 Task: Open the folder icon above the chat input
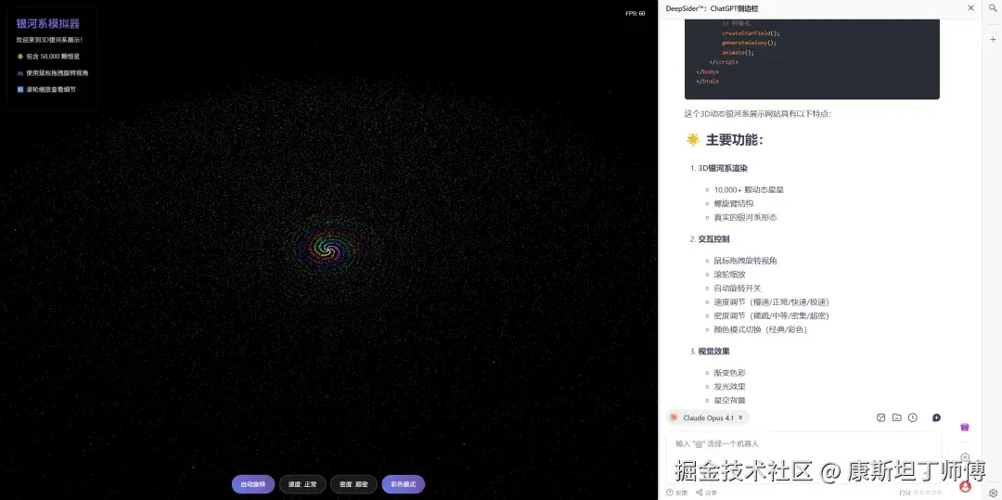[896, 417]
